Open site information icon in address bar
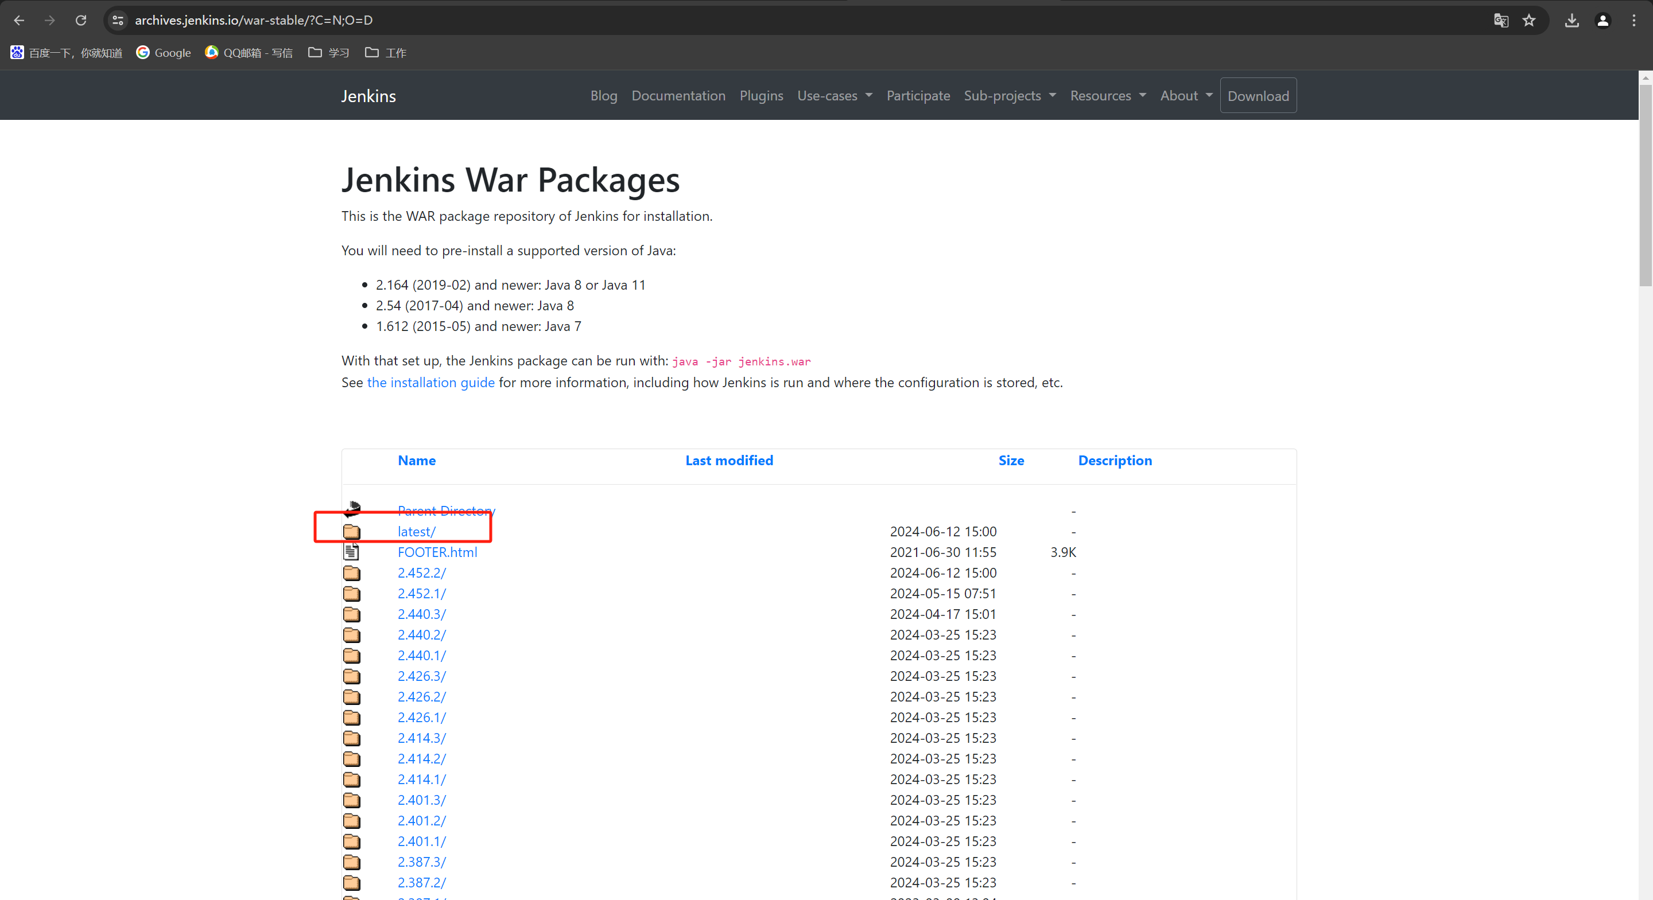 click(118, 21)
